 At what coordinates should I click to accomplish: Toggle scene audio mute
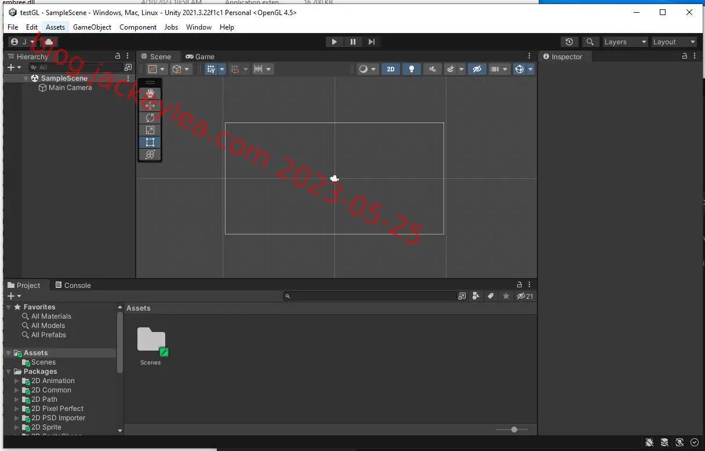[433, 69]
